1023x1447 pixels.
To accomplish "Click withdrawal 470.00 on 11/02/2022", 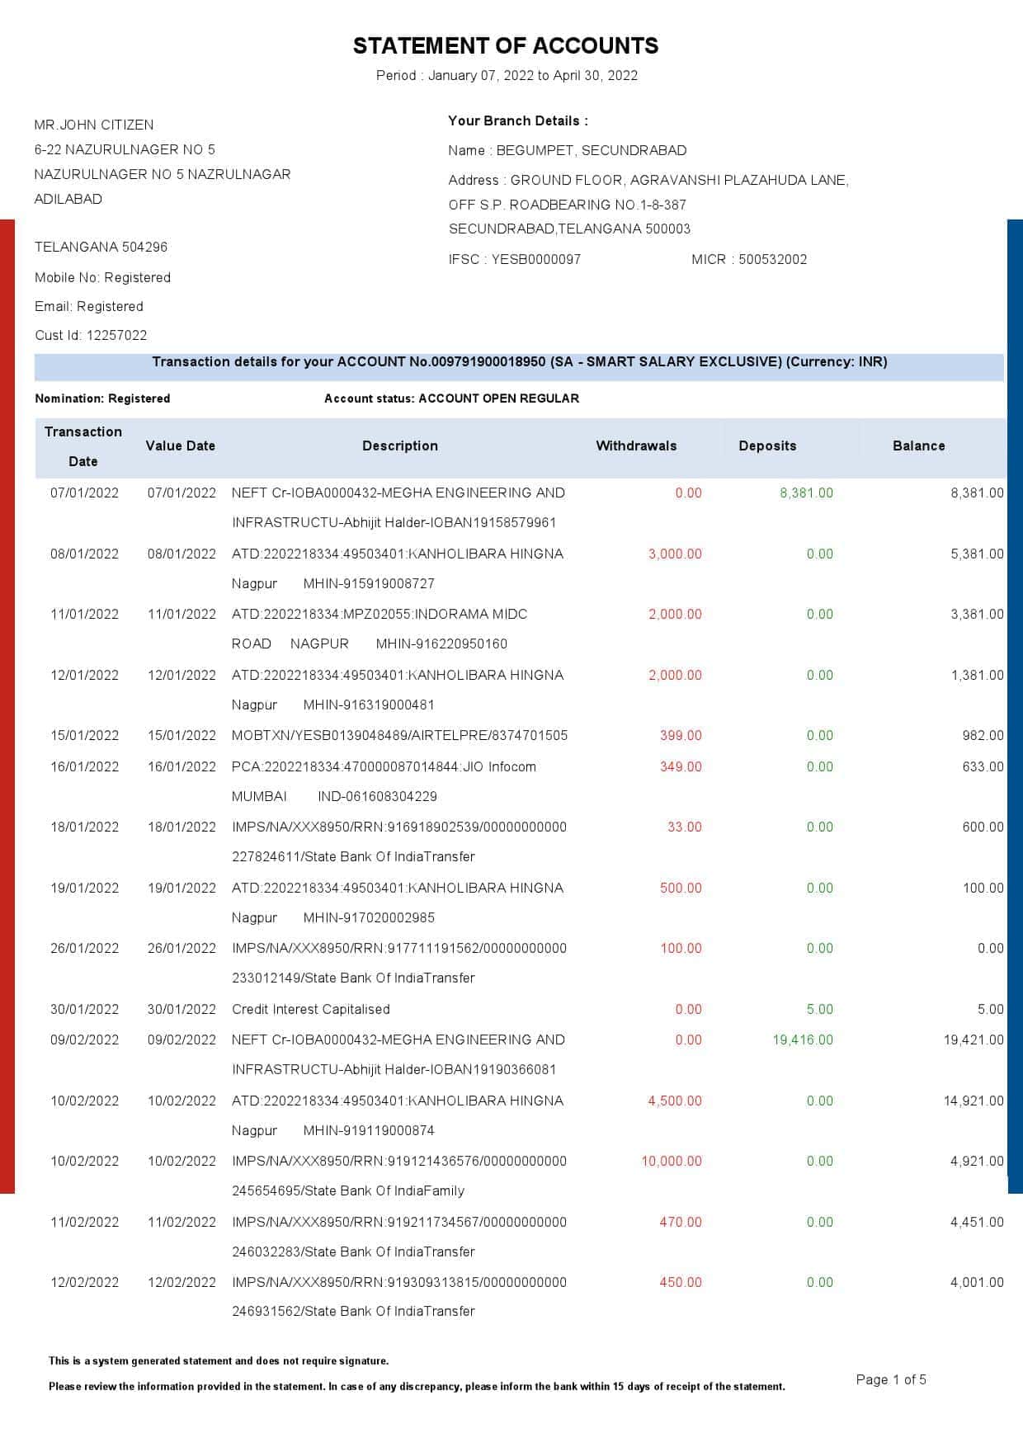I will [681, 1222].
